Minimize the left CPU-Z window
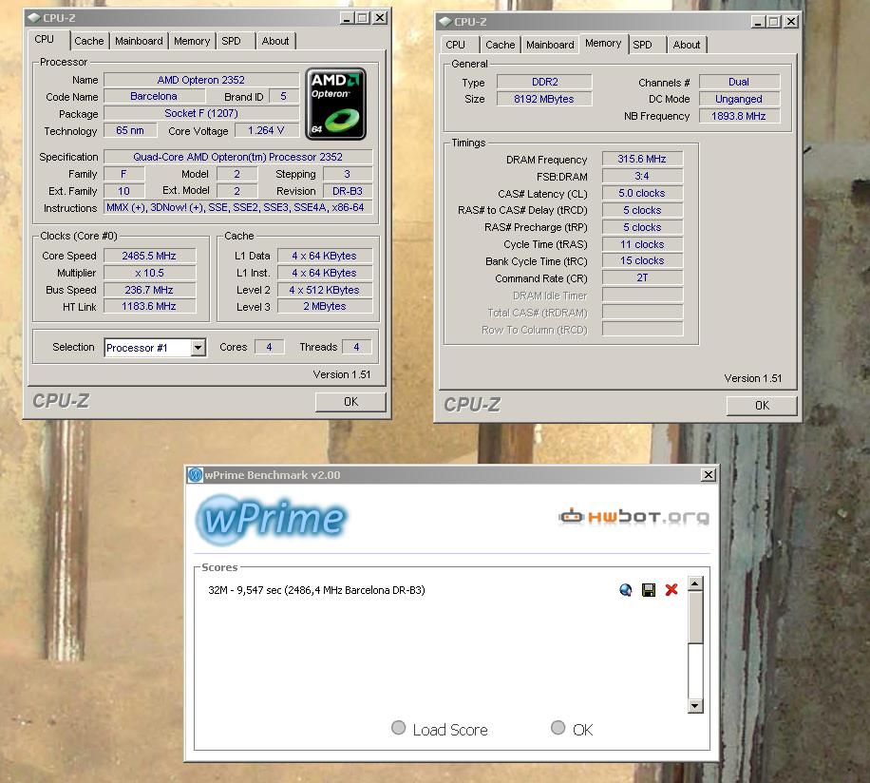The image size is (870, 783). click(x=347, y=18)
